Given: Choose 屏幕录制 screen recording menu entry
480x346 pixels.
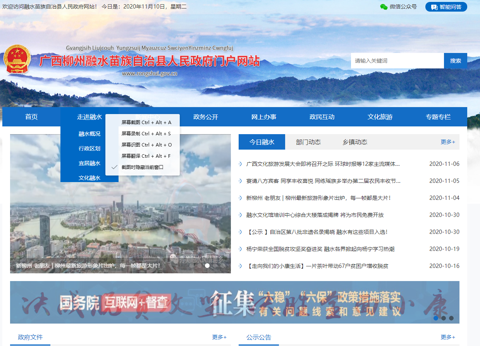Looking at the screenshot, I should (x=146, y=134).
